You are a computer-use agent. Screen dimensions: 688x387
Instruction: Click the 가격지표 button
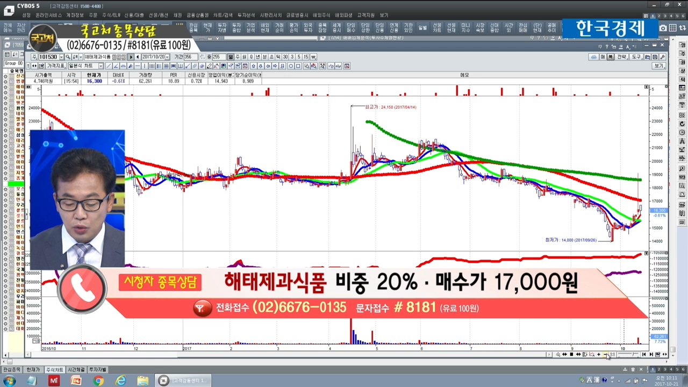click(55, 66)
